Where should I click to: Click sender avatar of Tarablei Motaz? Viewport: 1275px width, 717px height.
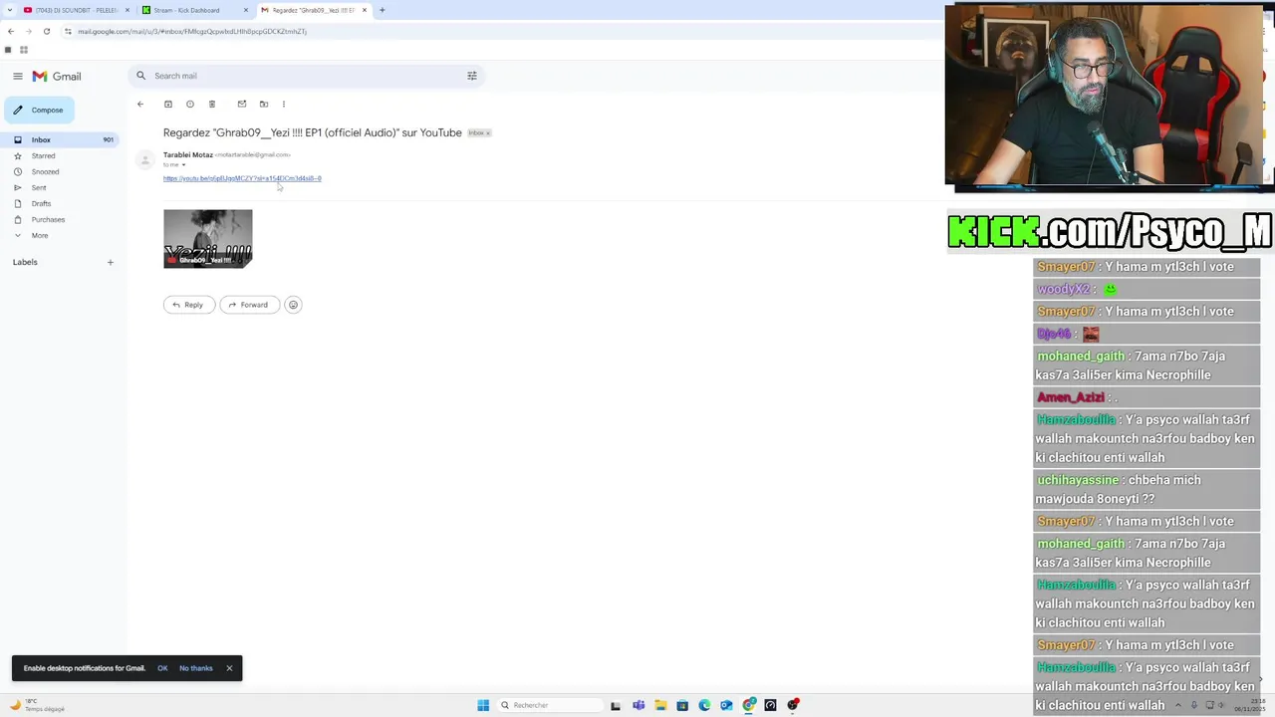145,159
